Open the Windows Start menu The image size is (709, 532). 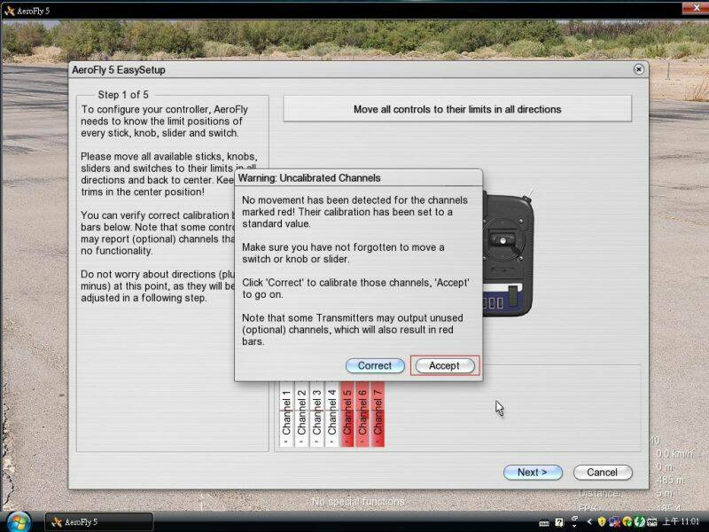click(18, 522)
